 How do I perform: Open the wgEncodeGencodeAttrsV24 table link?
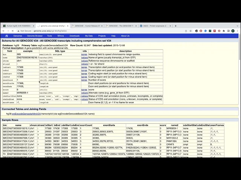[26, 114]
